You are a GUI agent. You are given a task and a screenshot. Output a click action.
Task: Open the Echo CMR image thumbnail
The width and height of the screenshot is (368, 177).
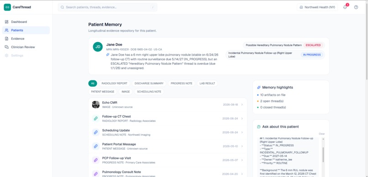(x=96, y=104)
